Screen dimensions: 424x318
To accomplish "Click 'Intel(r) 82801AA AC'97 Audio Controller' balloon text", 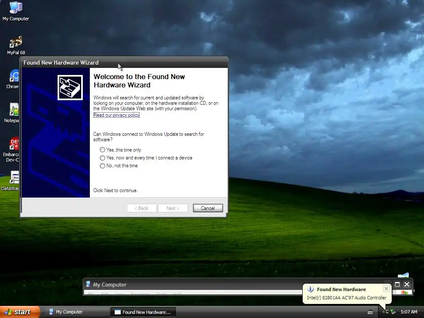I will coord(347,298).
